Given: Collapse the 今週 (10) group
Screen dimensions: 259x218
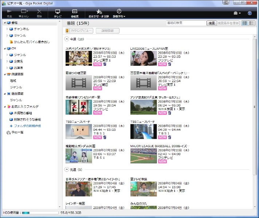Looking at the screenshot, I should [67, 39].
